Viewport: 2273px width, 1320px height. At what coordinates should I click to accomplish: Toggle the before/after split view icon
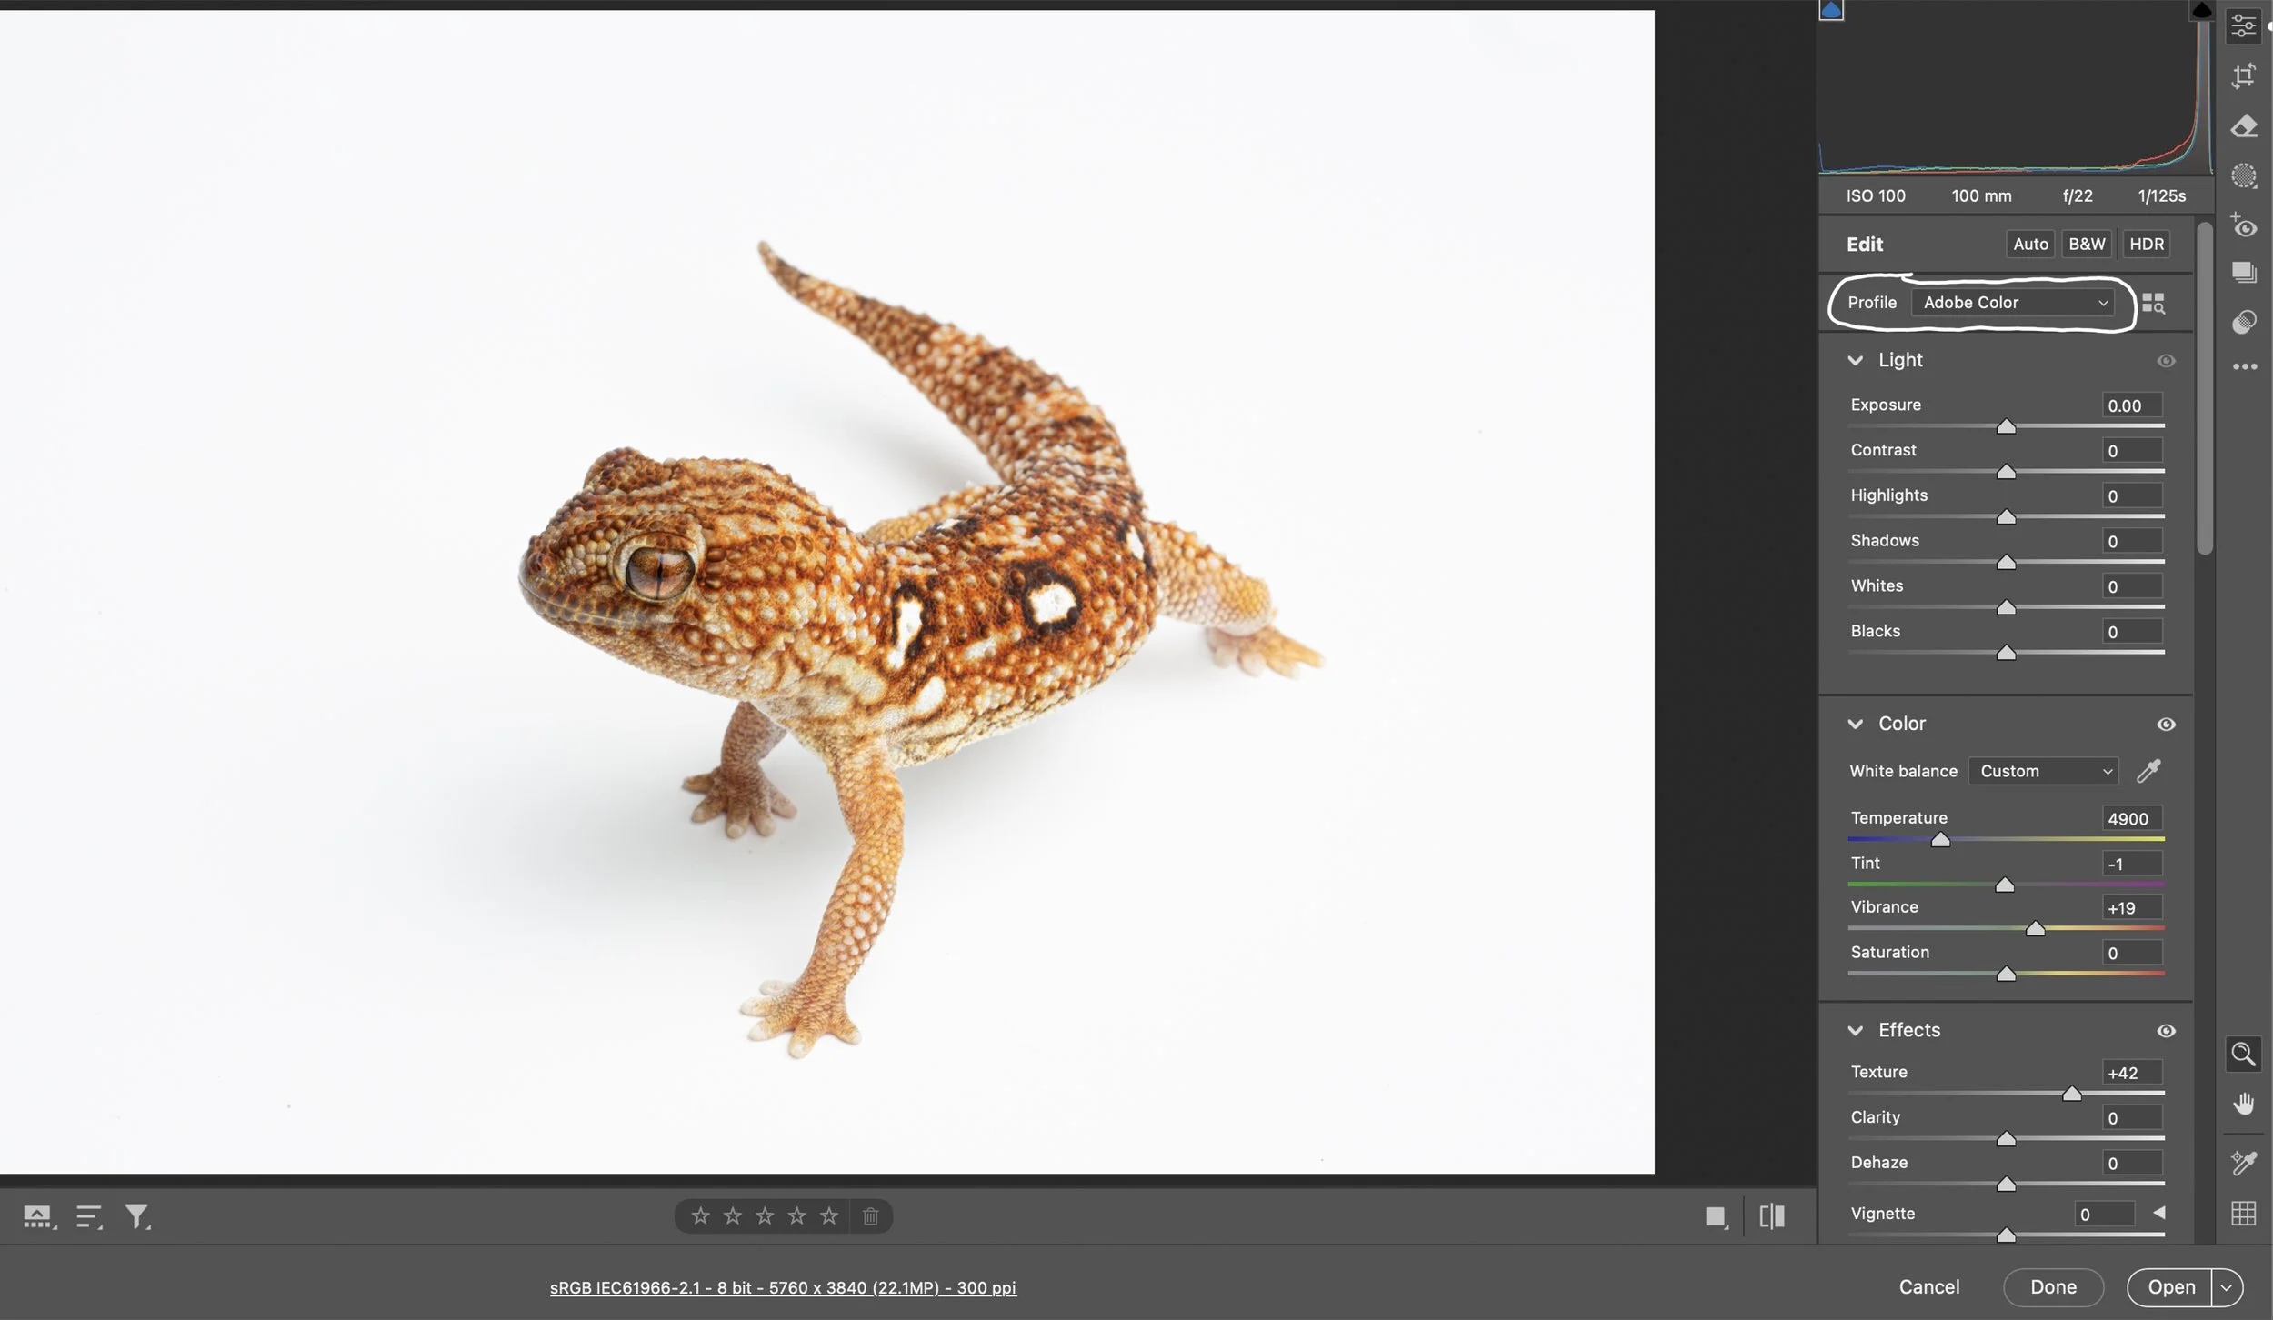click(1772, 1216)
